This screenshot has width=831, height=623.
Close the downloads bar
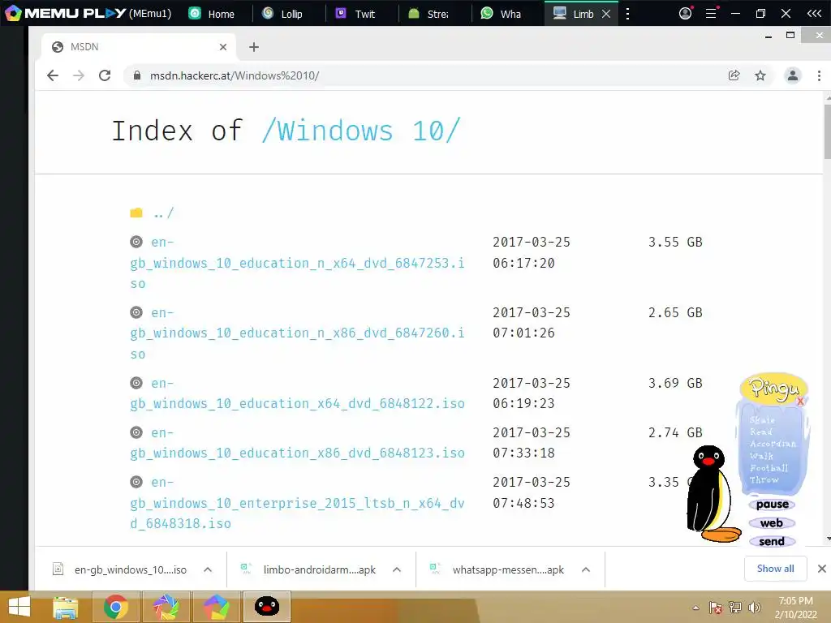821,569
